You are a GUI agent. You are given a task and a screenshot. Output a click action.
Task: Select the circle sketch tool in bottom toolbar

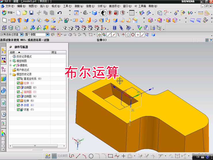(91, 156)
